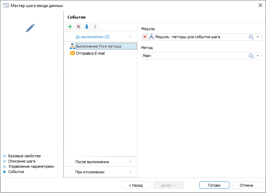Click the magnifier in the Method field

[x=251, y=56]
